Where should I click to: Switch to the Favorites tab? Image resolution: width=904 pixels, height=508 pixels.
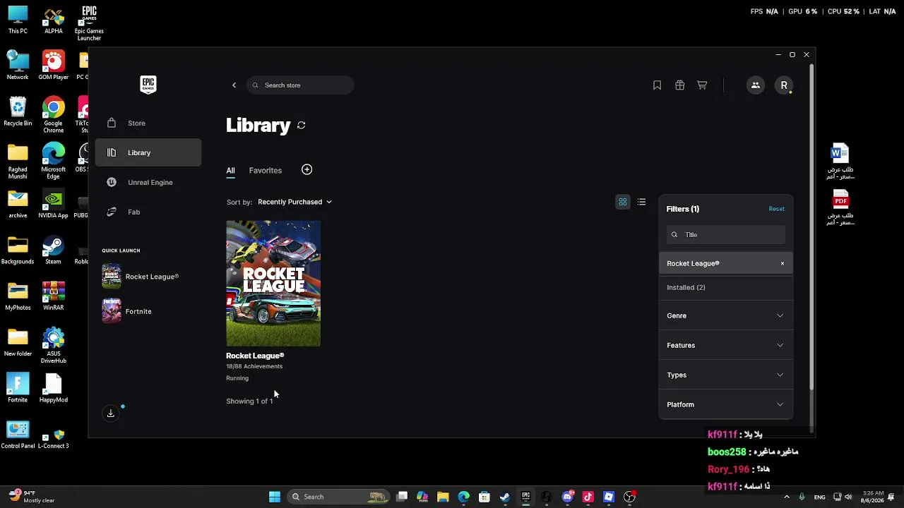(266, 171)
